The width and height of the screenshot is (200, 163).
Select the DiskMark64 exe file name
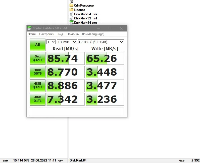pos(85,23)
